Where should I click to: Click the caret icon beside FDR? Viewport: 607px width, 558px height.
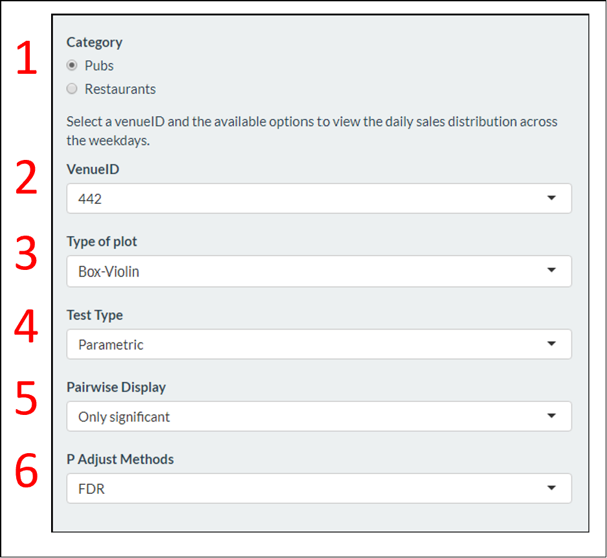551,488
